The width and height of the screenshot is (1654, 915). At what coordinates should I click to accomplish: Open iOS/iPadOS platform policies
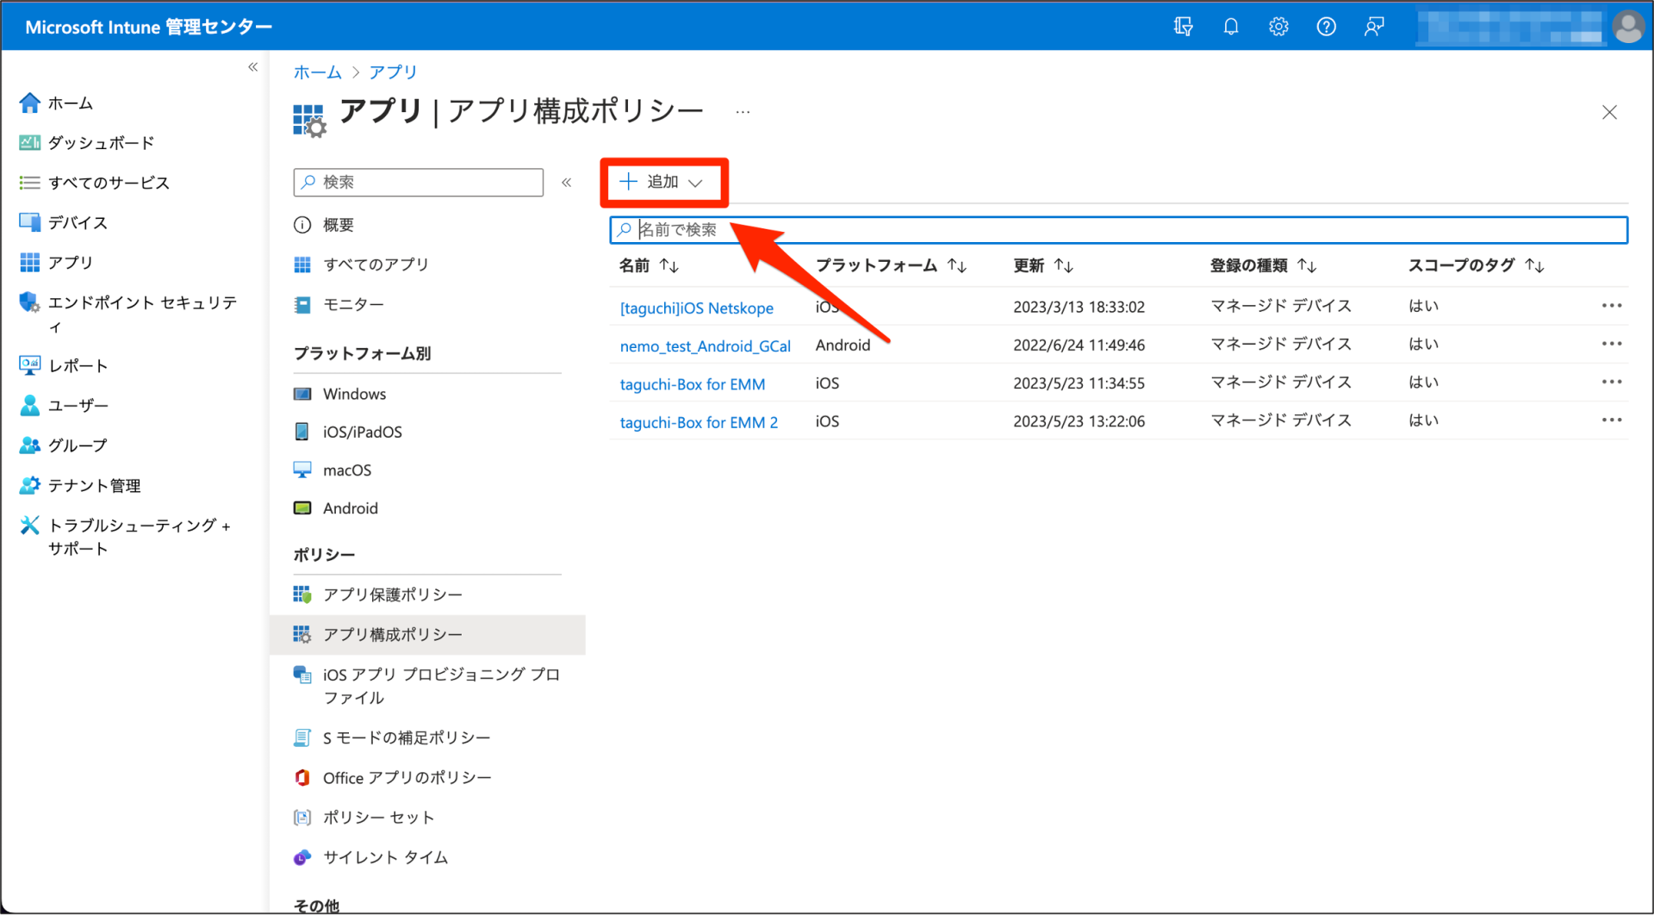[x=362, y=432]
